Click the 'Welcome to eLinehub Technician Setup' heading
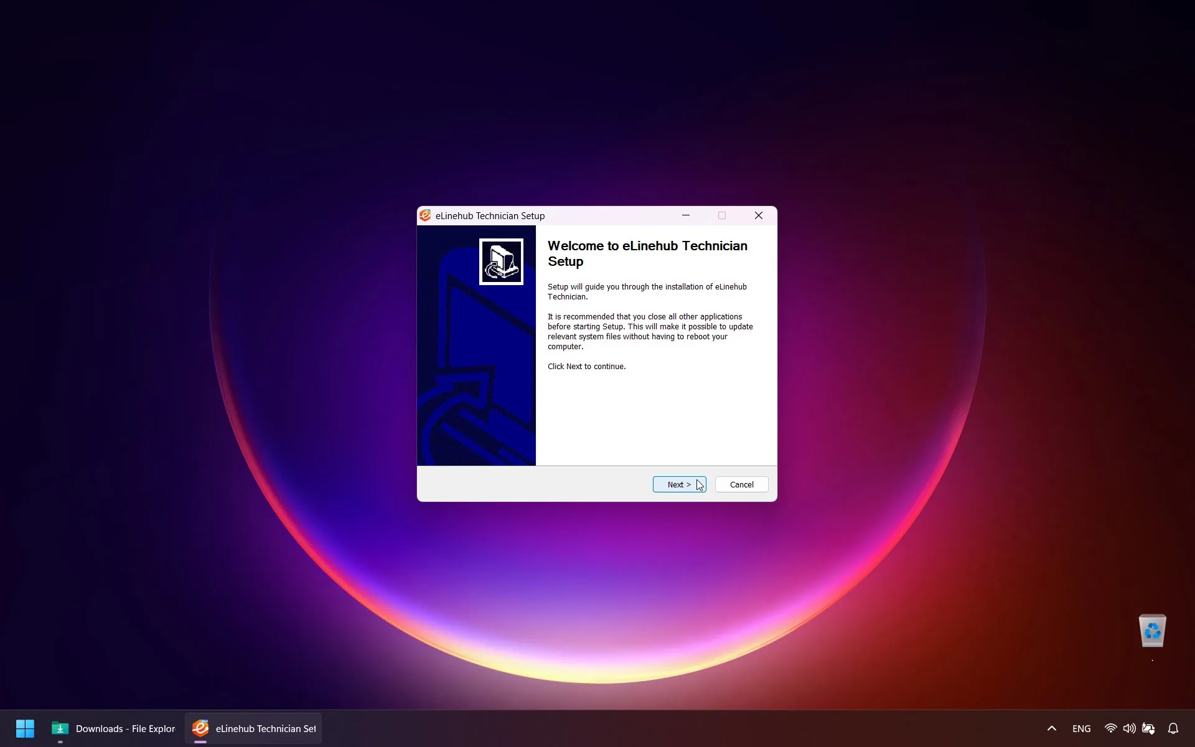 click(x=647, y=253)
